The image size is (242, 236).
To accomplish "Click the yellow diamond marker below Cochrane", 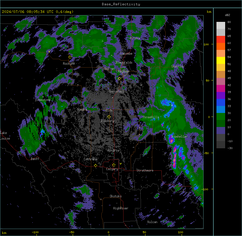I will pos(95,165).
